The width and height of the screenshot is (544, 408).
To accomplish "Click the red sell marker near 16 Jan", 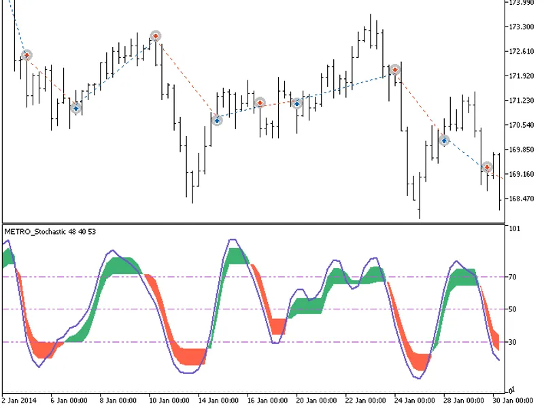I will pyautogui.click(x=260, y=103).
